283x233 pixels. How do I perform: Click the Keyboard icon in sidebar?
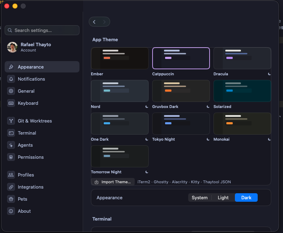(x=11, y=103)
